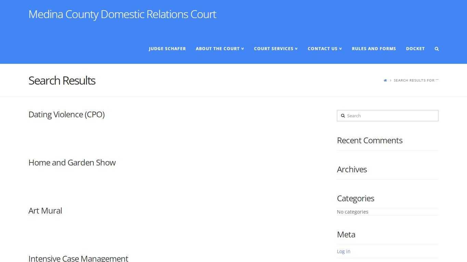Click the No categories text
The image size is (467, 262).
[x=352, y=212]
